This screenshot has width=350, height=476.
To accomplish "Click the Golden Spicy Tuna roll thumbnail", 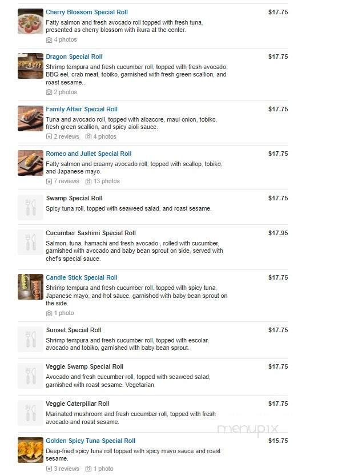I will (30, 450).
